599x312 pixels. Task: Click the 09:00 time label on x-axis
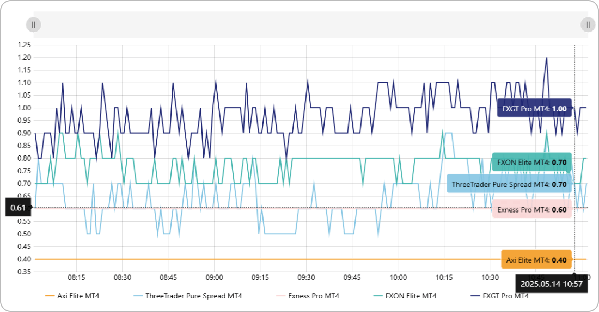[x=214, y=277]
